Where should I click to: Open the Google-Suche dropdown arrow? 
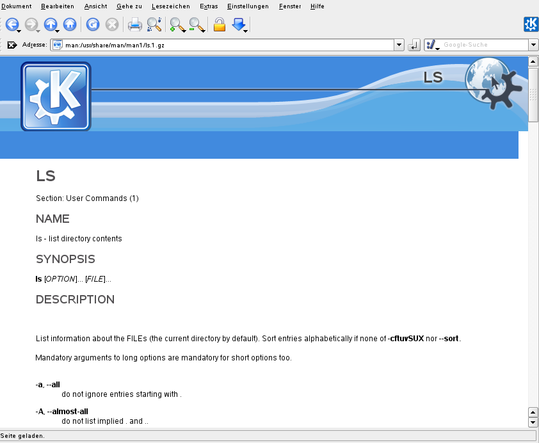point(533,45)
